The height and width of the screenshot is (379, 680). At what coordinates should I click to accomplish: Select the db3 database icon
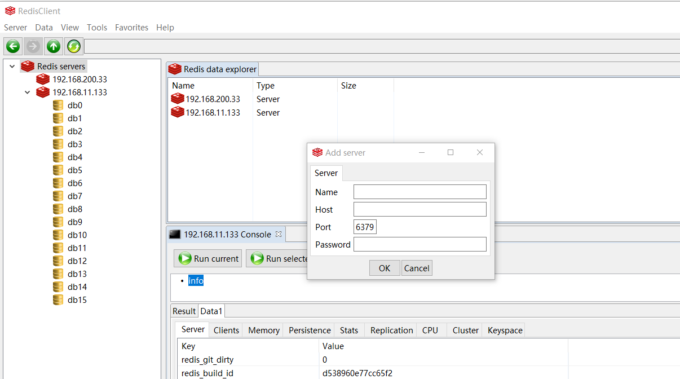58,144
